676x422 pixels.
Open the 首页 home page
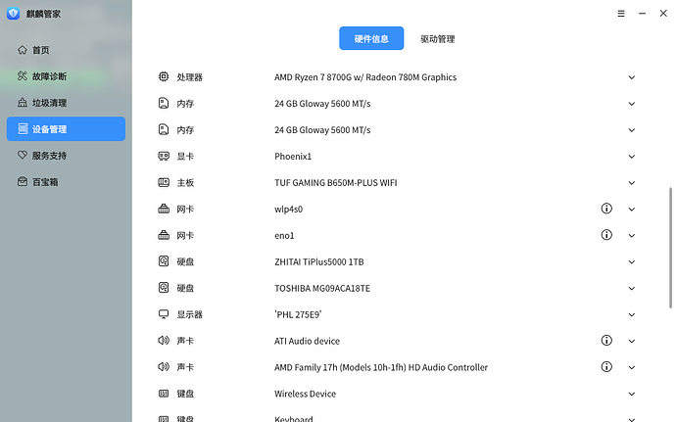click(66, 50)
